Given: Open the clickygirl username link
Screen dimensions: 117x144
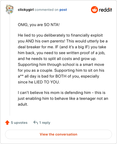Looking at the screenshot, I should 26,10.
